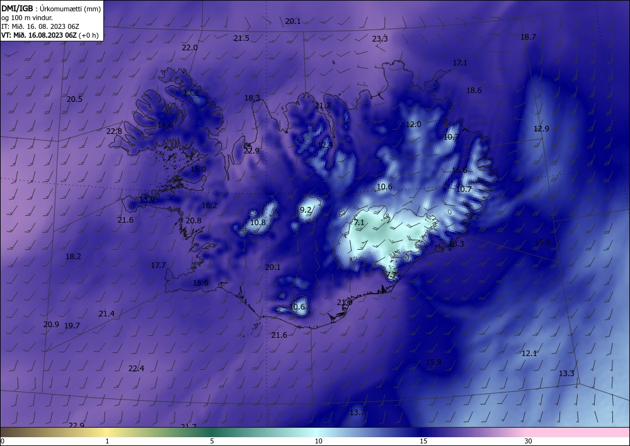Click the 21.5 value on the map

tap(241, 38)
